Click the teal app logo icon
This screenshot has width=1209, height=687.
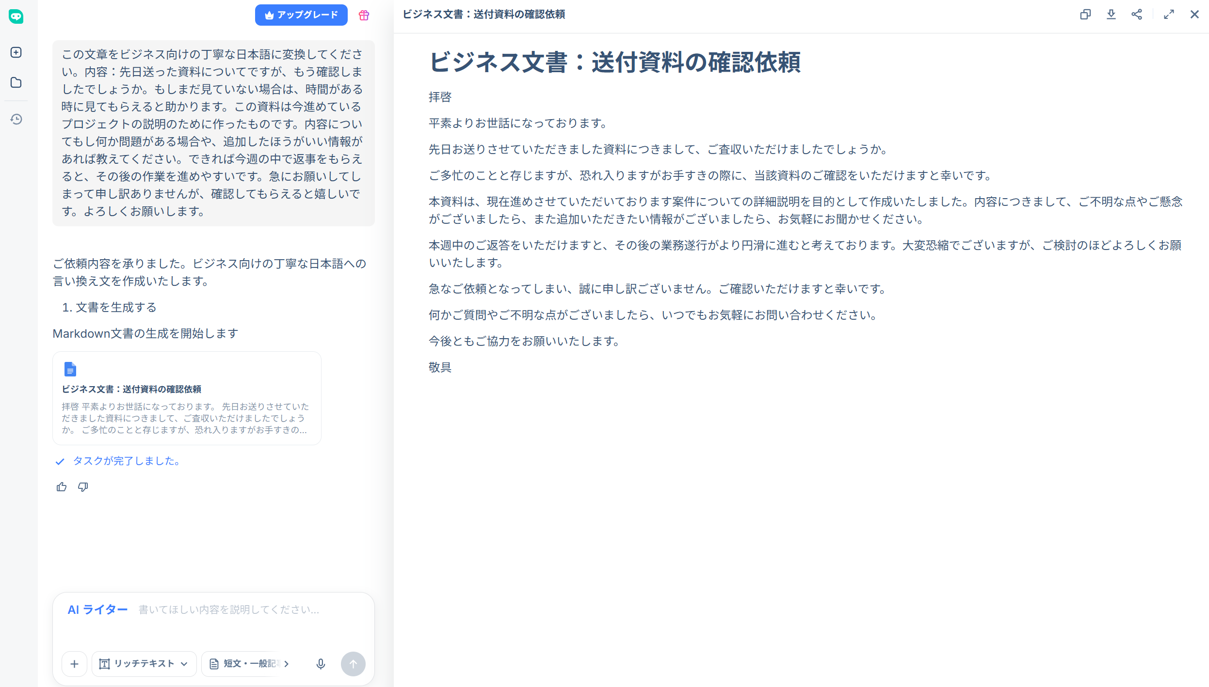(17, 17)
